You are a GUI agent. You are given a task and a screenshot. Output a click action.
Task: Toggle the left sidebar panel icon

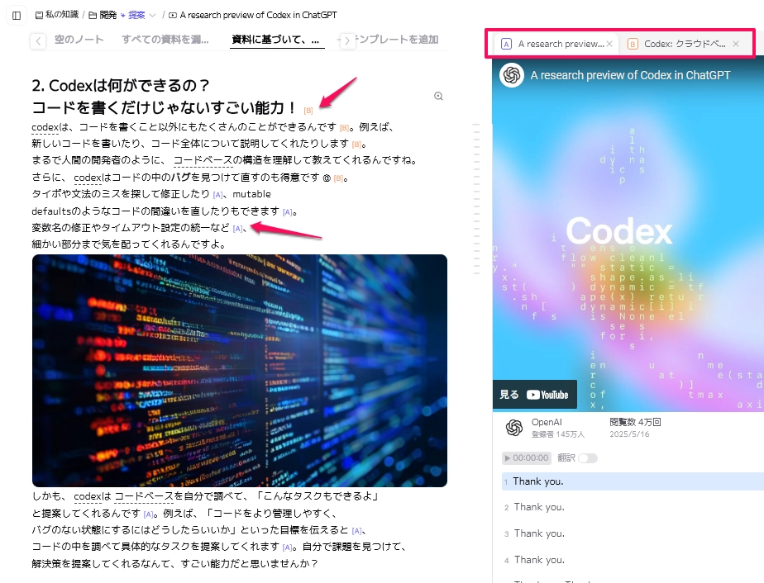coord(17,16)
